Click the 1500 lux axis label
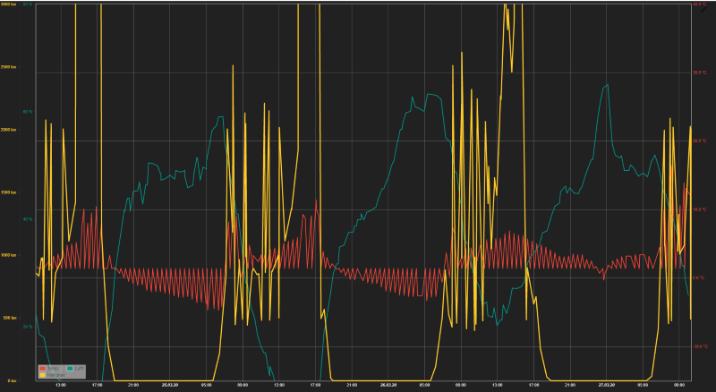This screenshot has height=392, width=716. tap(9, 192)
